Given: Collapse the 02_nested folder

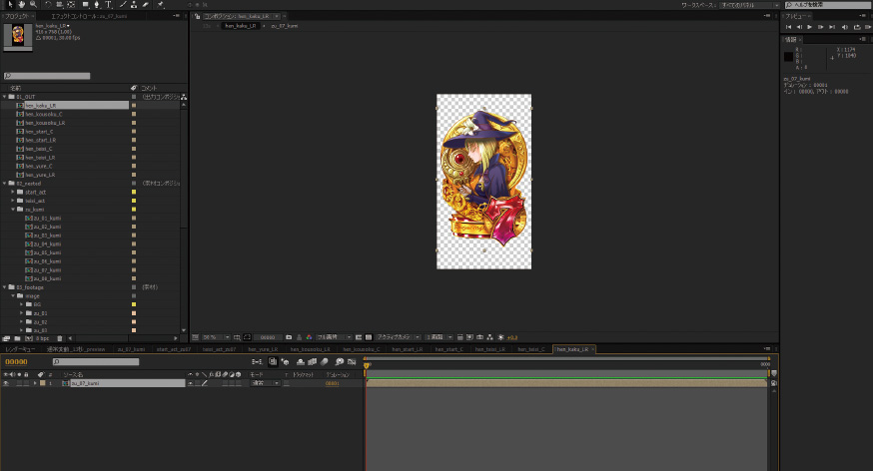Looking at the screenshot, I should click(x=4, y=183).
